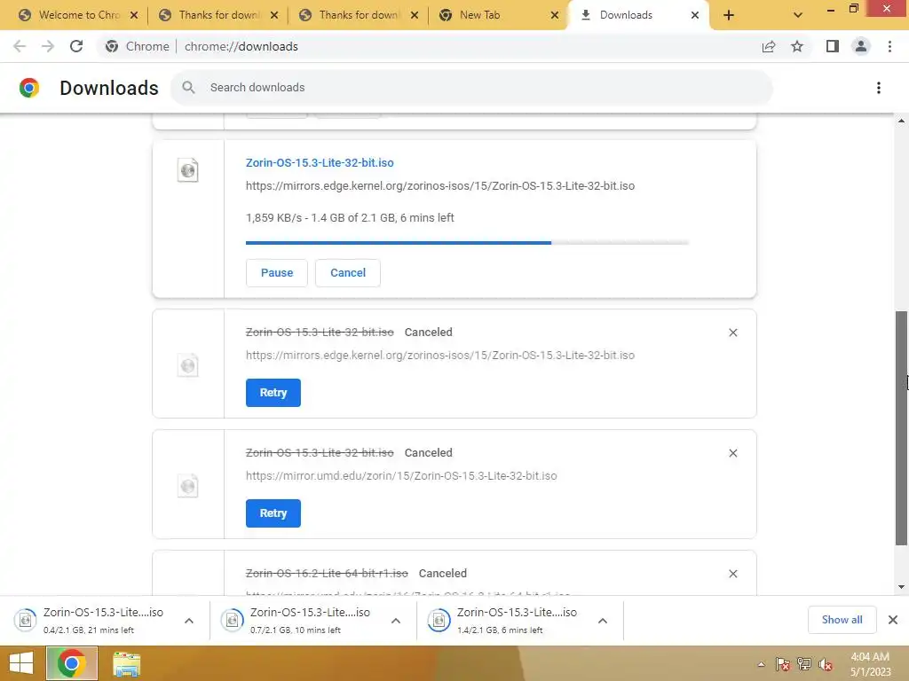Remove the canceled kernel.org download entry
Viewport: 909px width, 681px height.
(x=732, y=333)
